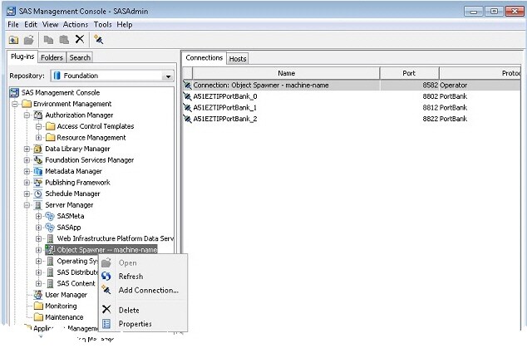
Task: Click the SASMeta server icon
Action: 50,216
